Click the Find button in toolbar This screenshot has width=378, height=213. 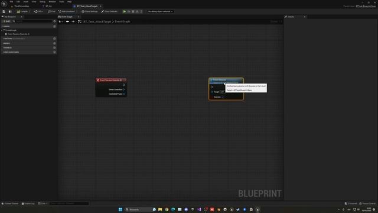click(x=51, y=11)
